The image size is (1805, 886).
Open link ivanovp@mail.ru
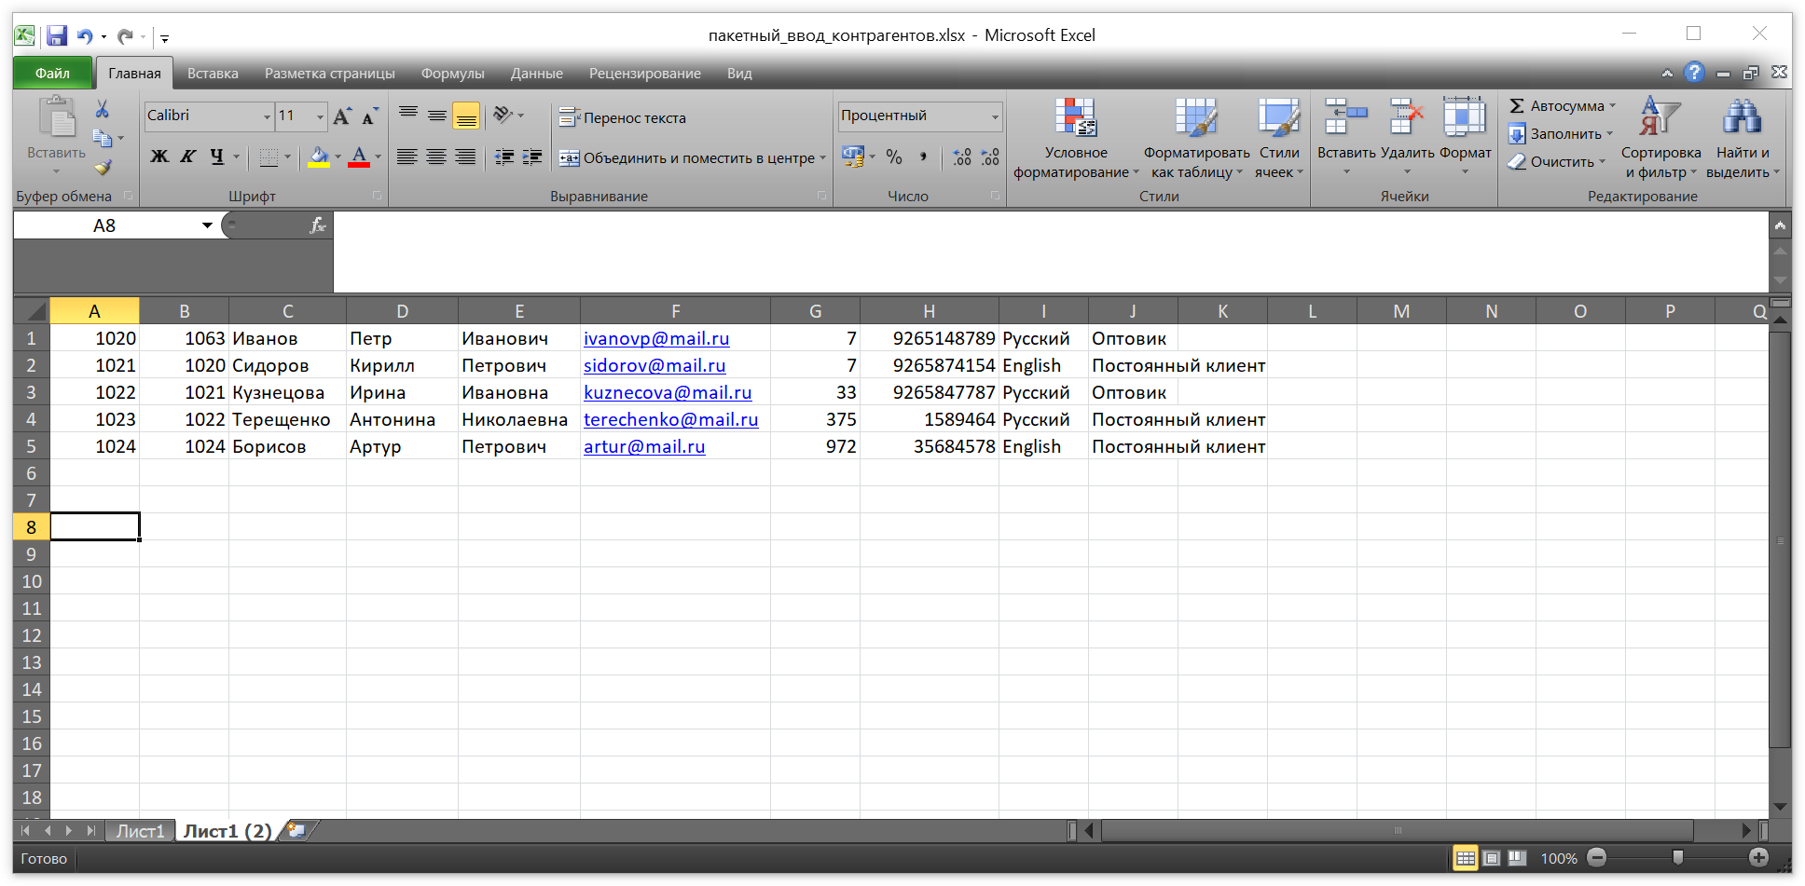click(656, 338)
